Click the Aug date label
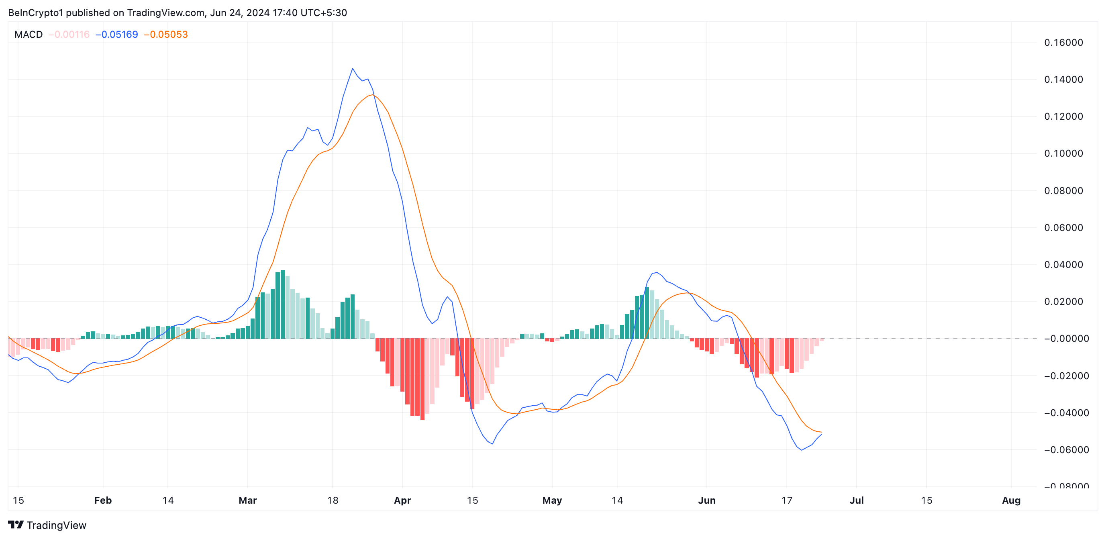Image resolution: width=1106 pixels, height=539 pixels. (1011, 500)
